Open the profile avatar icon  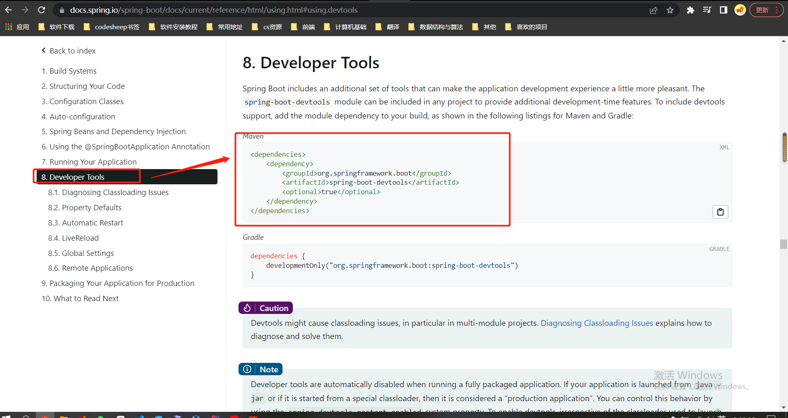pos(740,10)
